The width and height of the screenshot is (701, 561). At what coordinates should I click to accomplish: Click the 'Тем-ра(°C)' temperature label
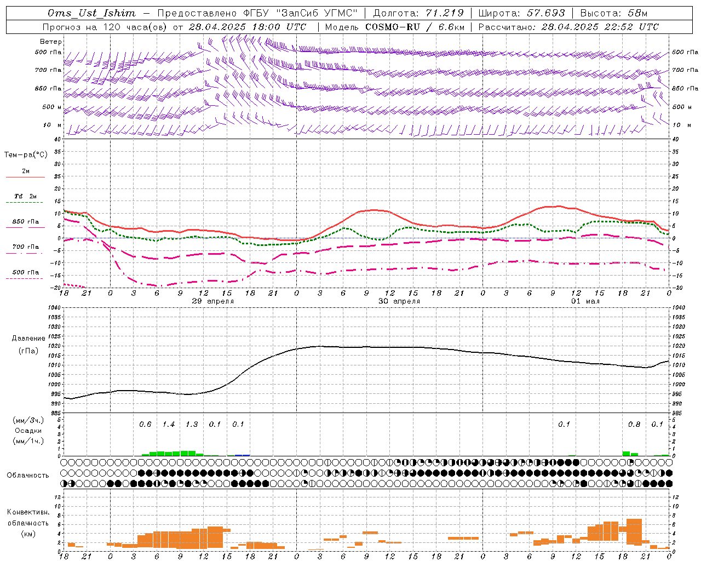click(26, 155)
